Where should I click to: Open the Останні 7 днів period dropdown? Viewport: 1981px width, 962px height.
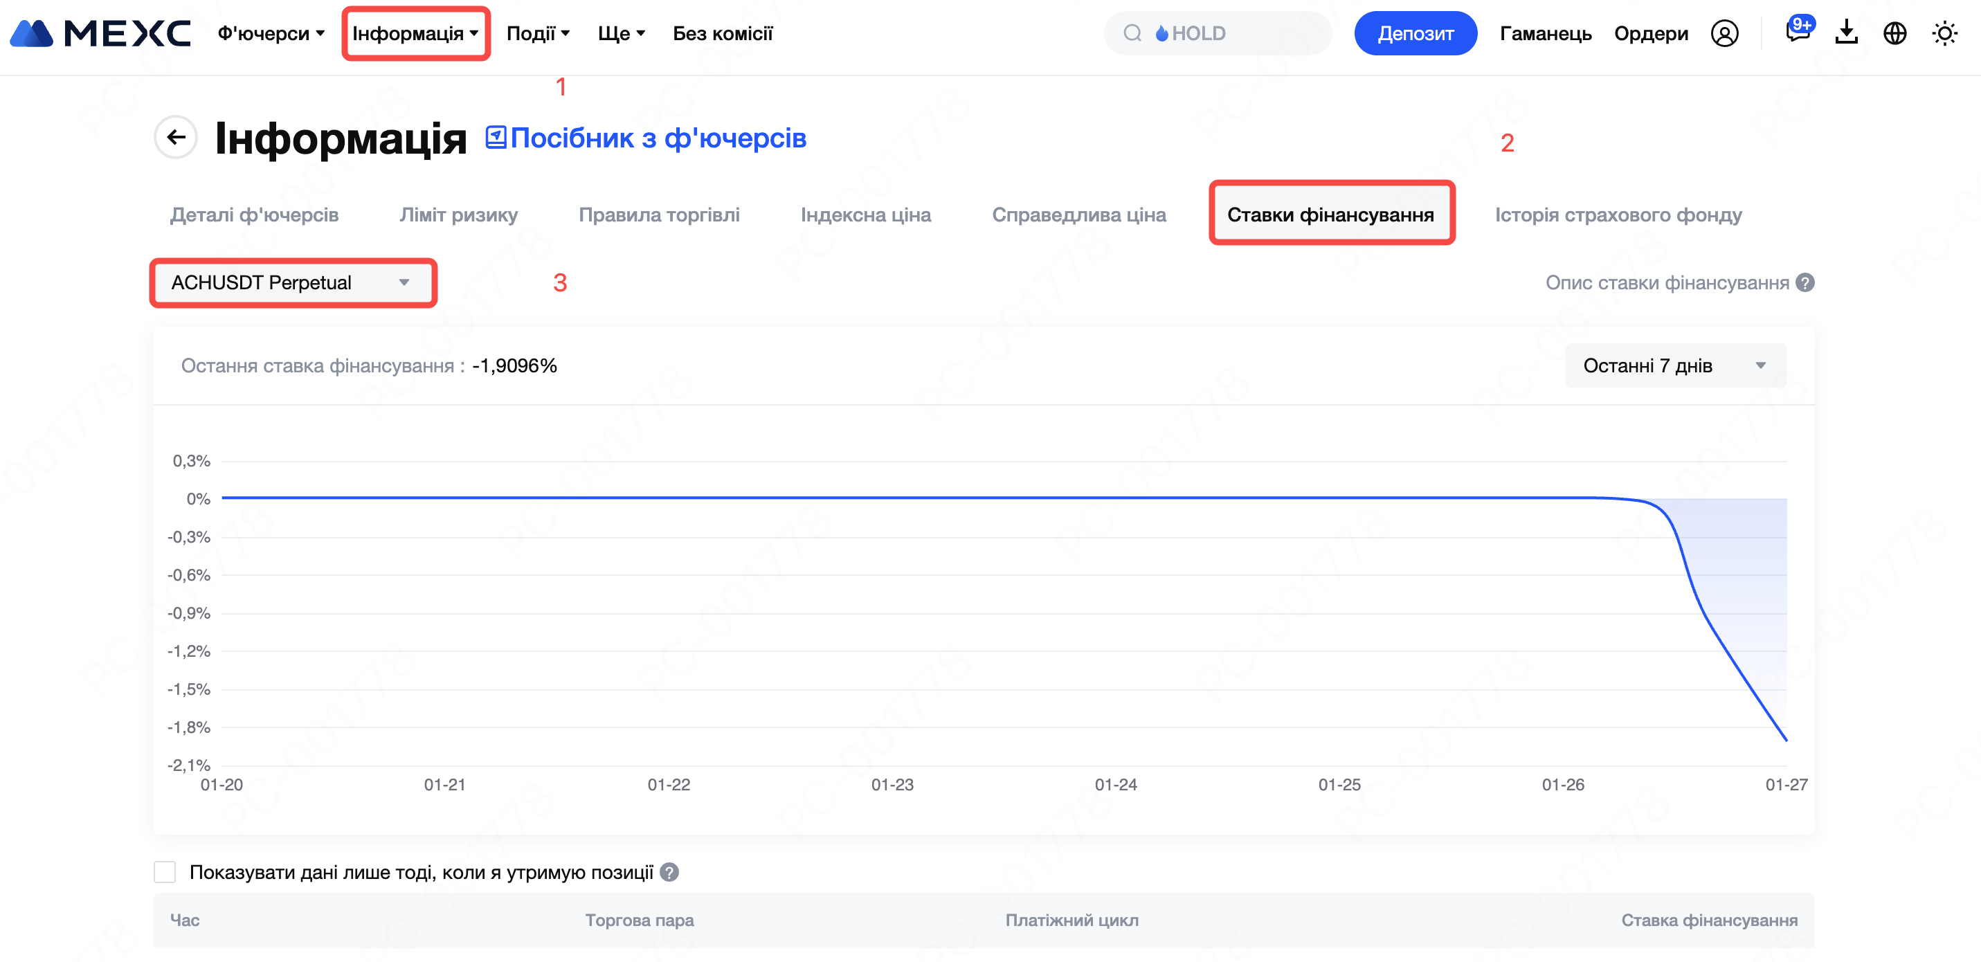pyautogui.click(x=1675, y=365)
